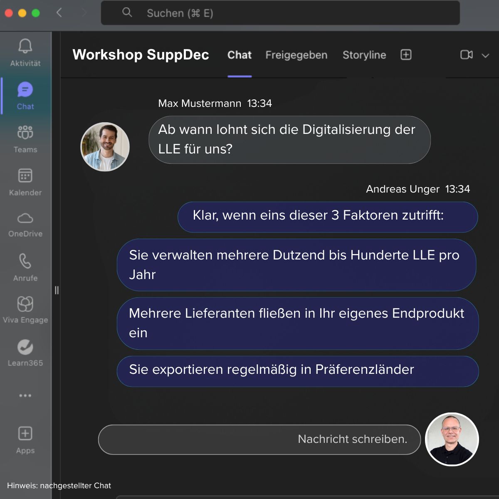Open Learn365 in the sidebar
The width and height of the screenshot is (499, 499).
(x=25, y=347)
